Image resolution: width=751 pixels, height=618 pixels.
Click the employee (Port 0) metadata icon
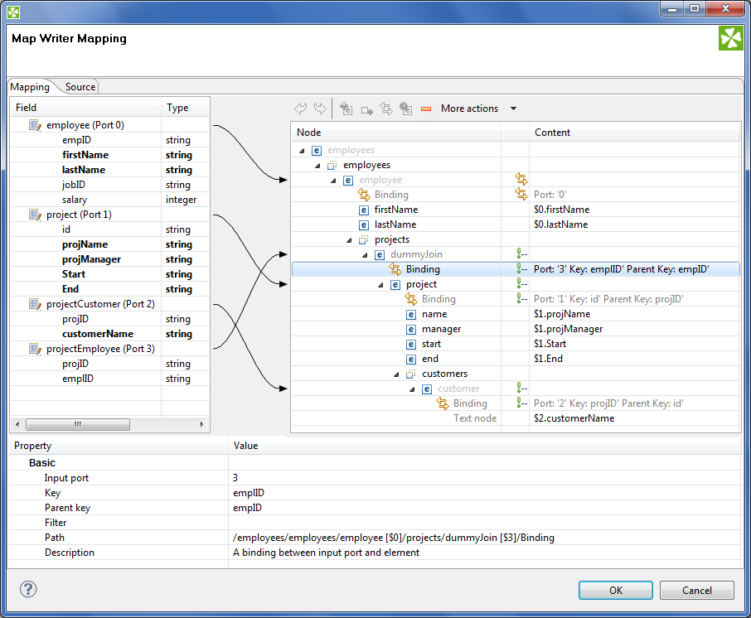pyautogui.click(x=35, y=125)
